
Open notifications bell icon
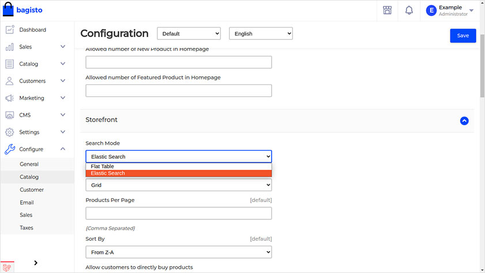(x=409, y=10)
